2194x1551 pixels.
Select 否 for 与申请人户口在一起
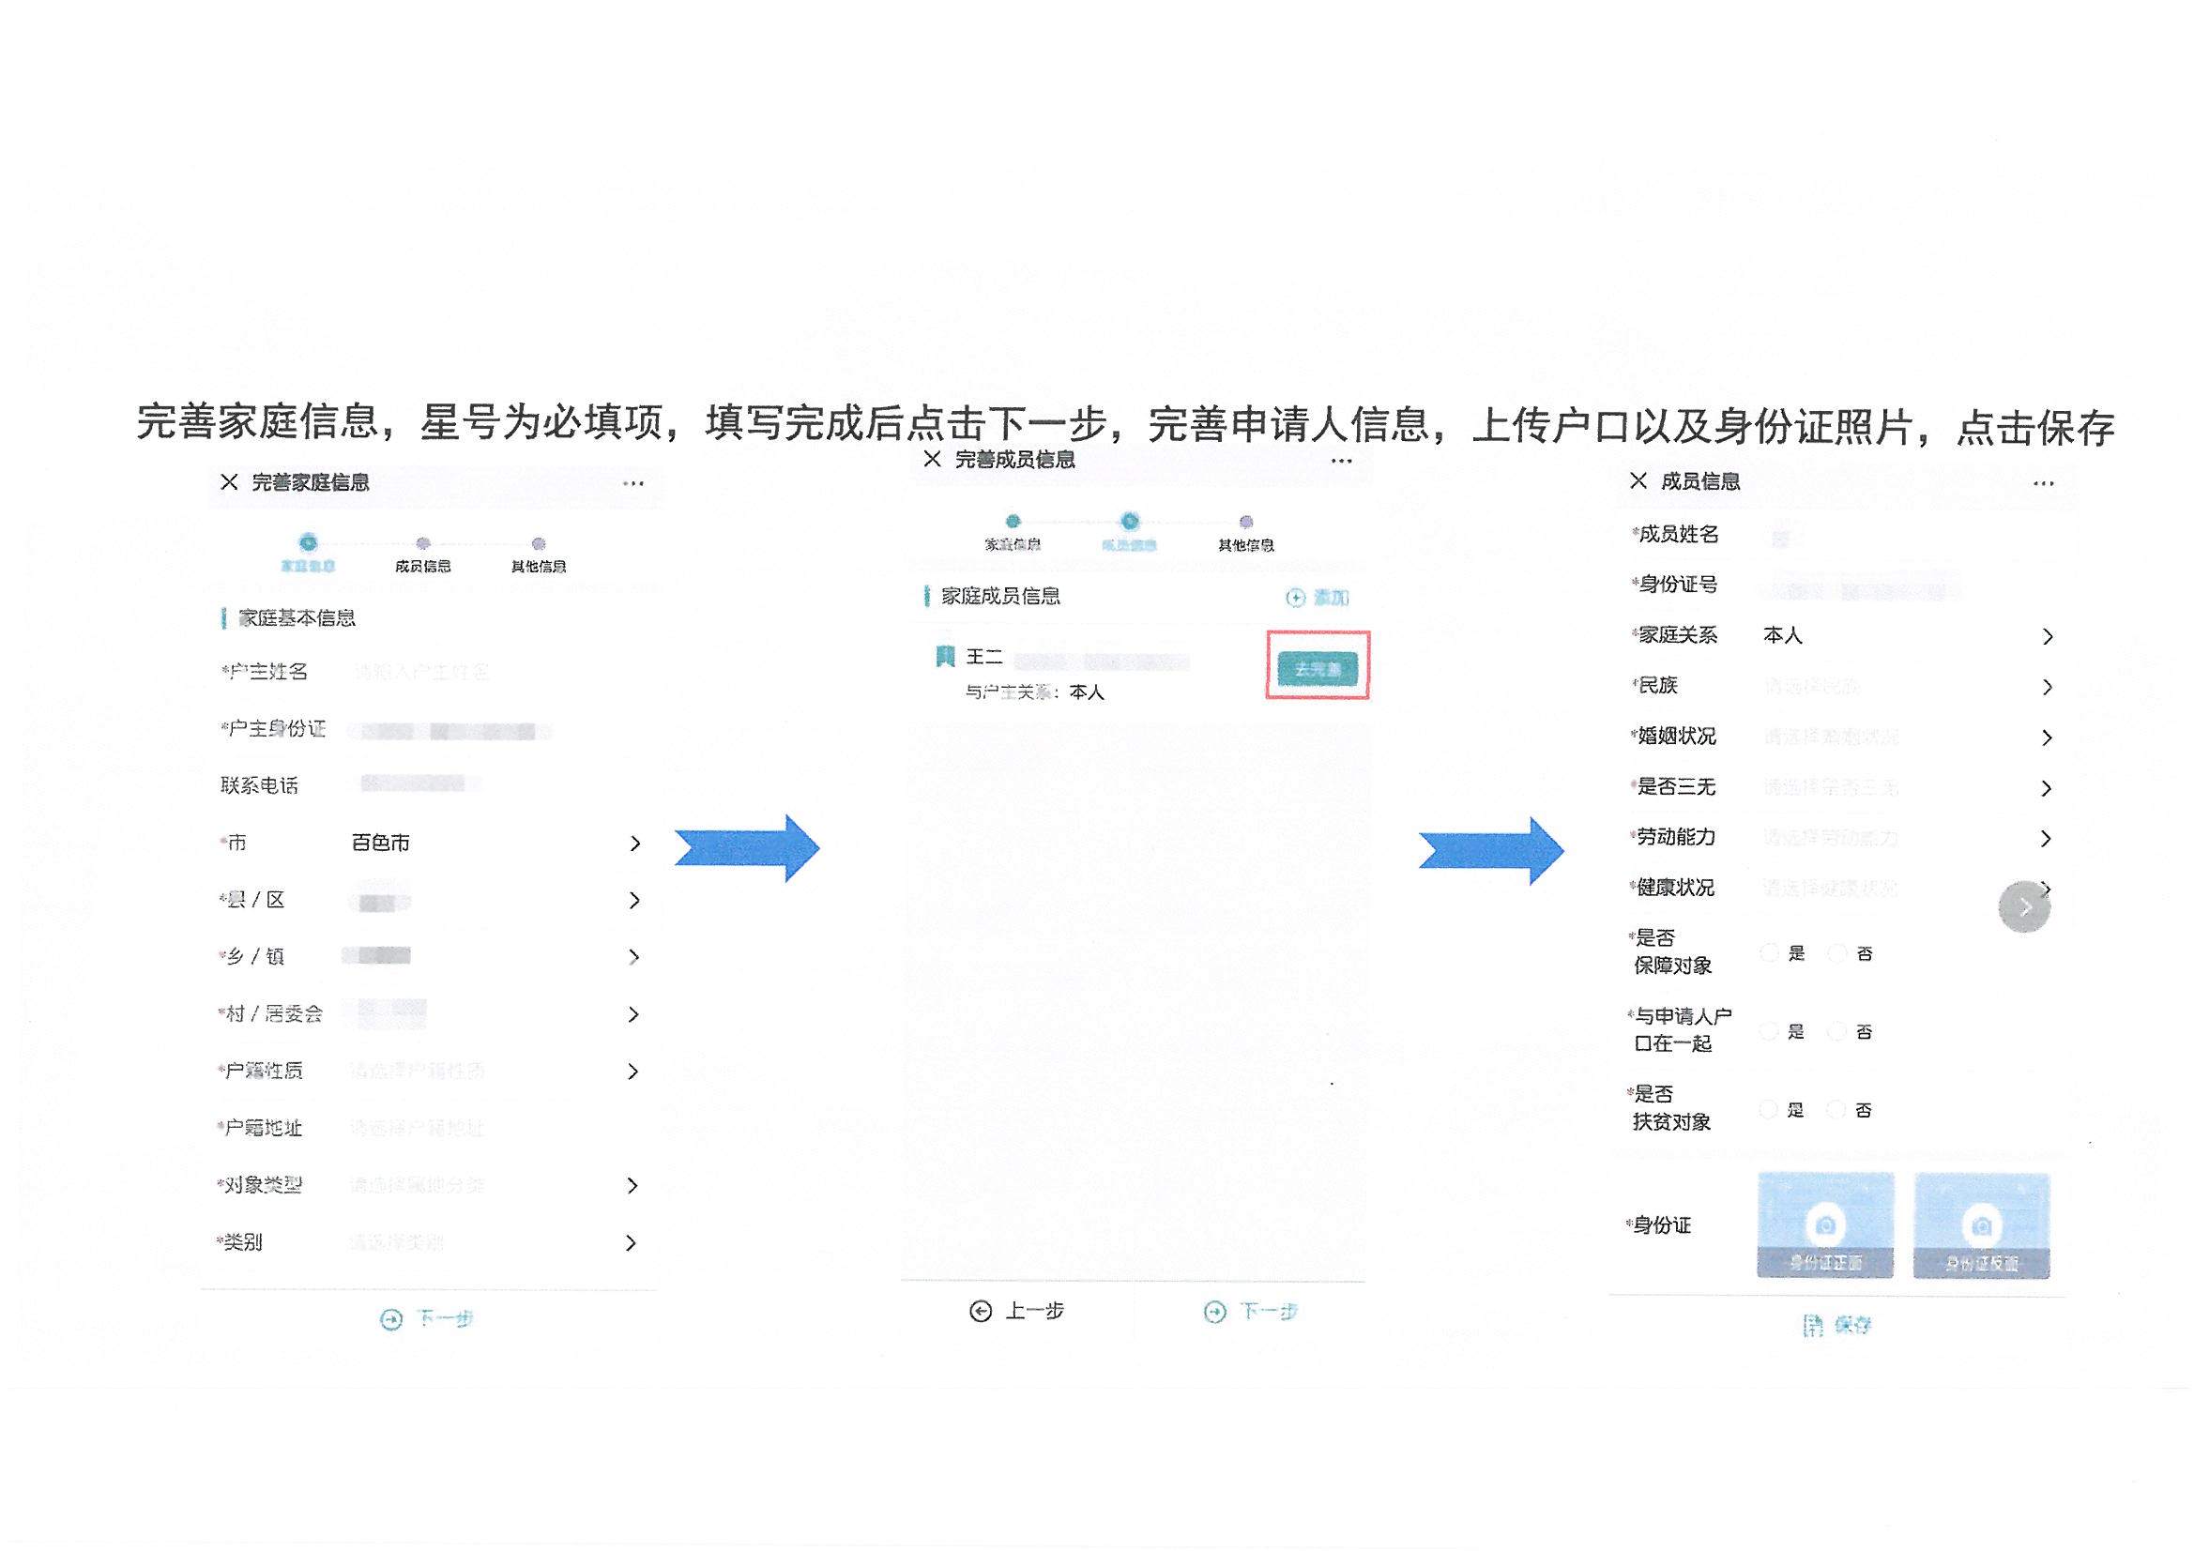1836,1032
